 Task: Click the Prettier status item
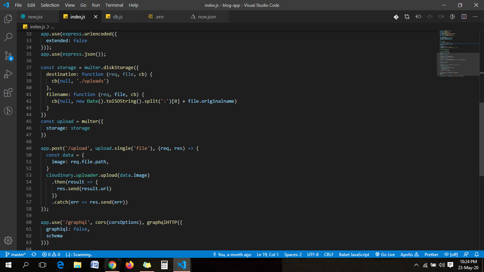[432, 254]
